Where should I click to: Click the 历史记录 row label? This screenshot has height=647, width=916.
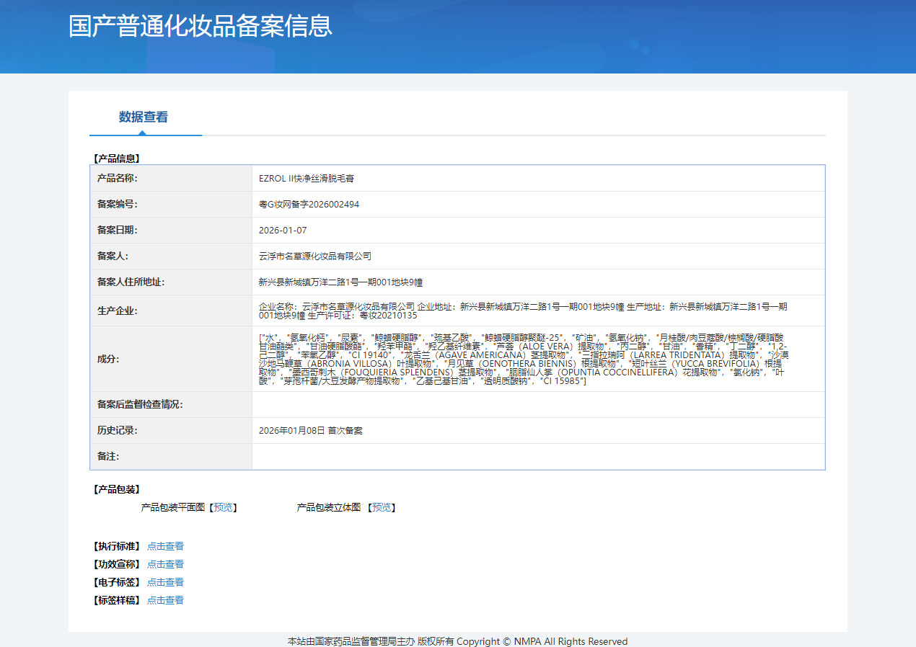click(118, 430)
